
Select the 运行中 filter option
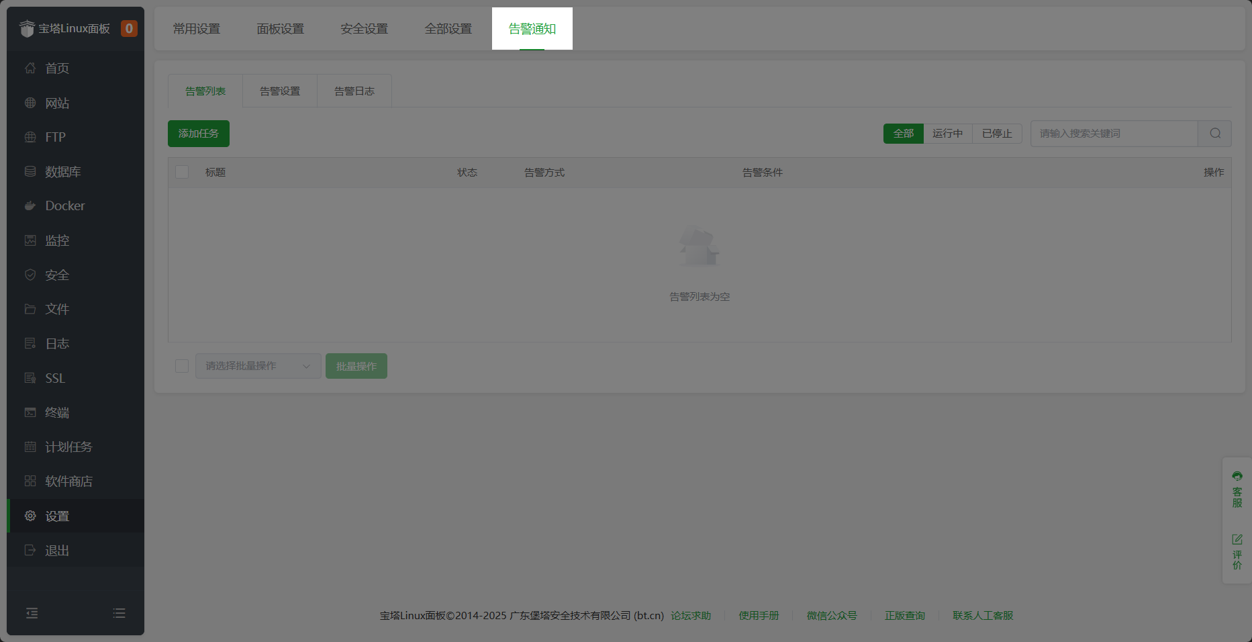(949, 133)
